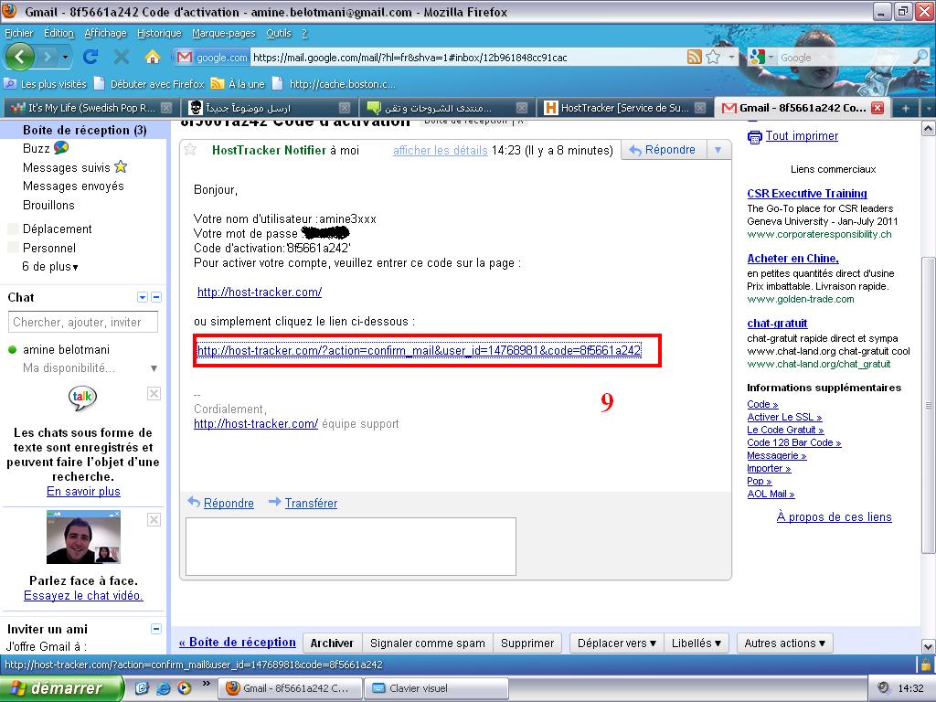Dismiss the Google Talk promo box
The height and width of the screenshot is (702, 936).
(154, 393)
